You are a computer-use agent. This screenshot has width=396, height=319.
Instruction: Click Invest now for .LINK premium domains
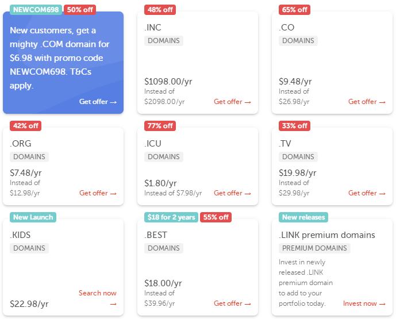coord(363,303)
